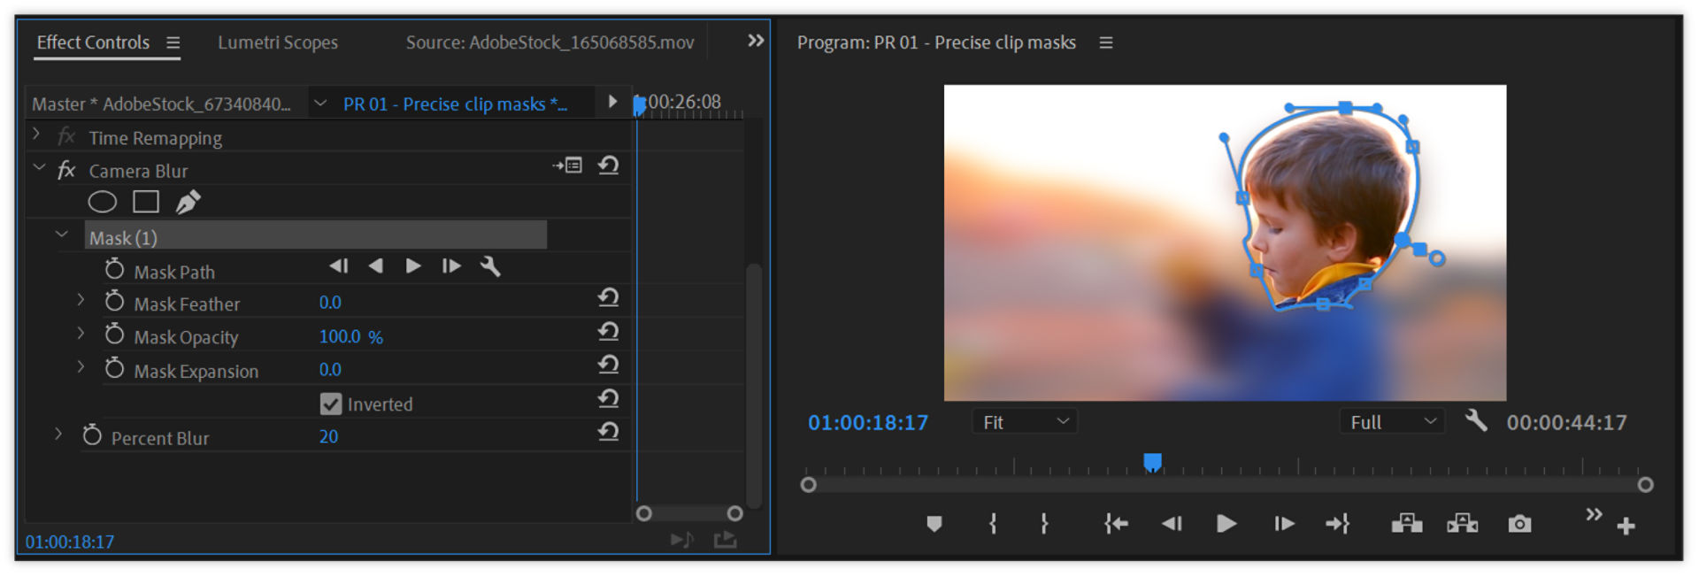Play the Program Monitor sequence
The width and height of the screenshot is (1699, 577).
pos(1226,524)
